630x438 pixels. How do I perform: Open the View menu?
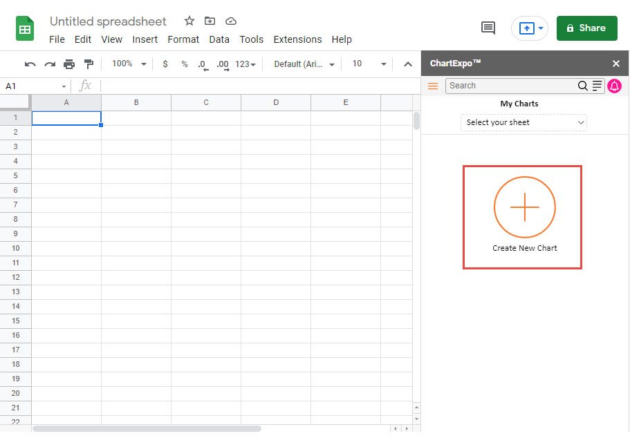[x=111, y=39]
